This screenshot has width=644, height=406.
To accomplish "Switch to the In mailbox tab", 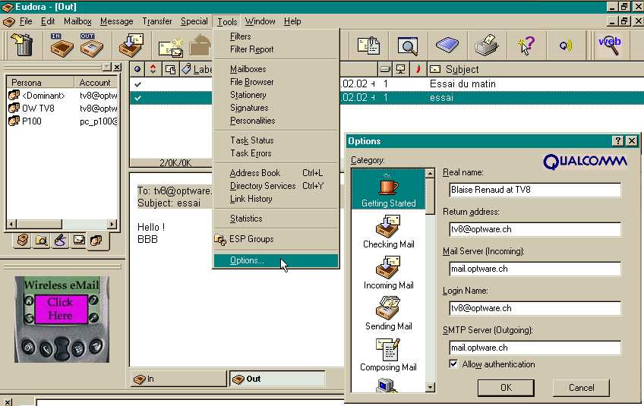I will click(x=178, y=379).
